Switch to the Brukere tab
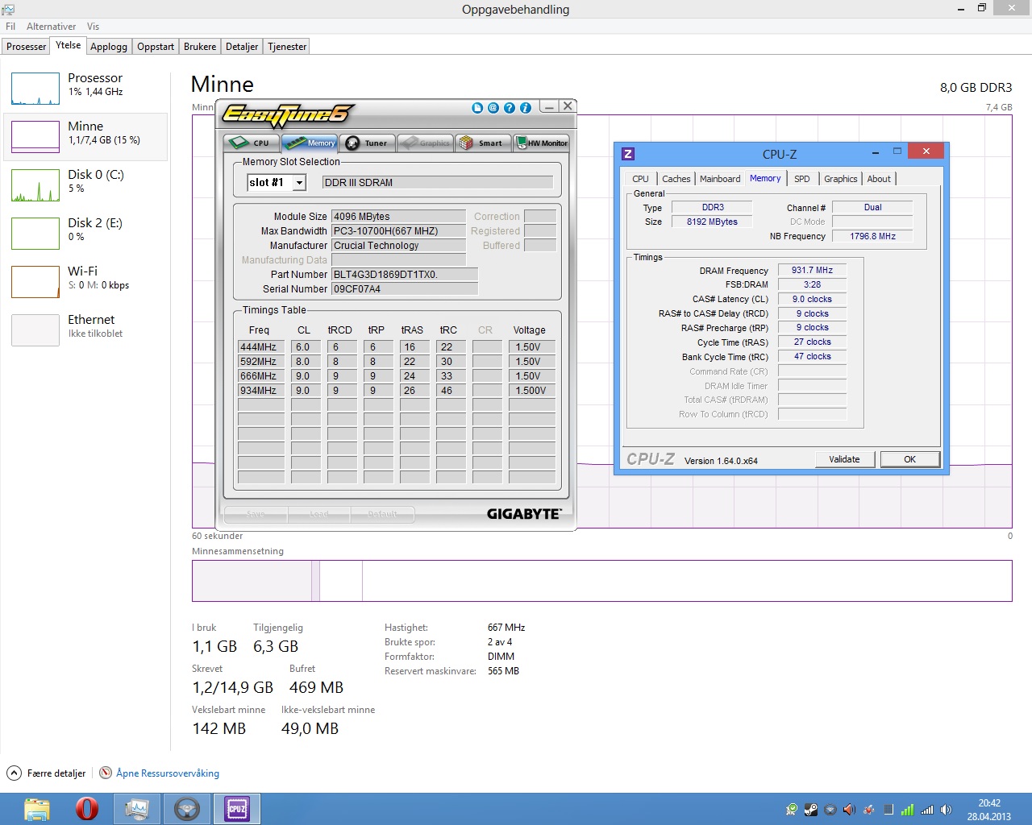The height and width of the screenshot is (825, 1032). (x=200, y=47)
